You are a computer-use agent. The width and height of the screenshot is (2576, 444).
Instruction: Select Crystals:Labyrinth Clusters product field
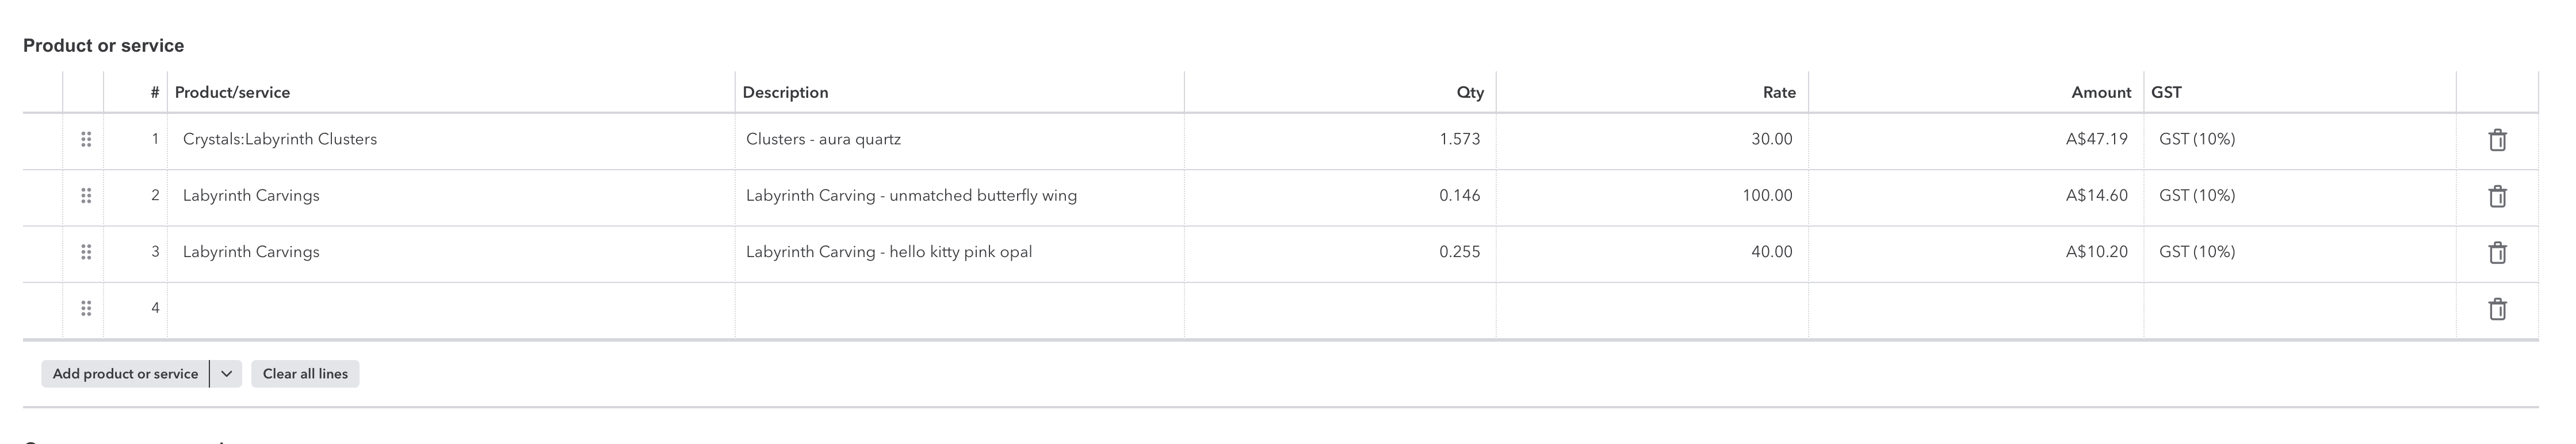coord(450,140)
